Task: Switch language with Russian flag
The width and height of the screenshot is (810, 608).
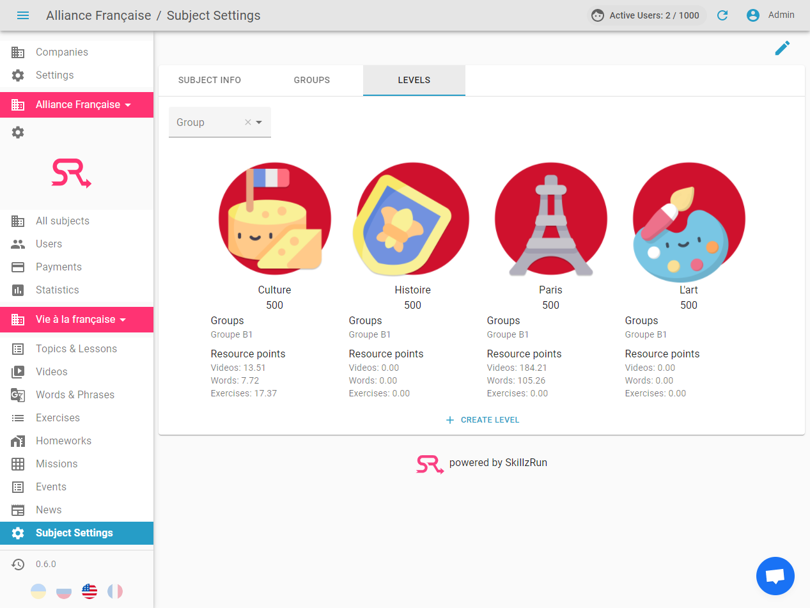Action: [x=64, y=591]
